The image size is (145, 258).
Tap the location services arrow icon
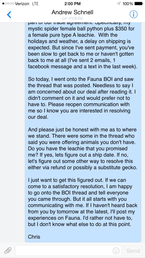click(119, 4)
